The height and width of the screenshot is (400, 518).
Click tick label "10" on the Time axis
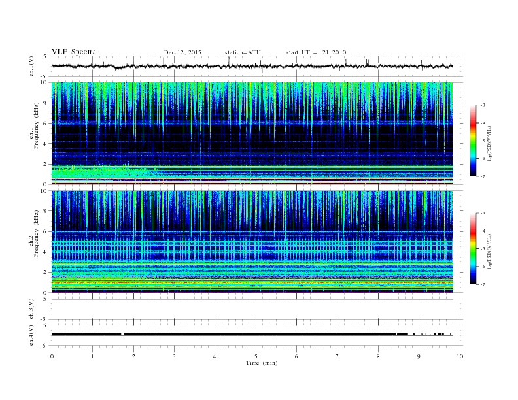coord(460,356)
